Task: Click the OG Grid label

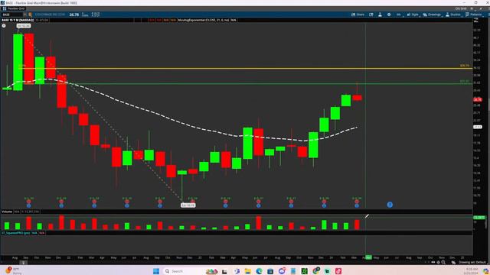Action: click(461, 8)
